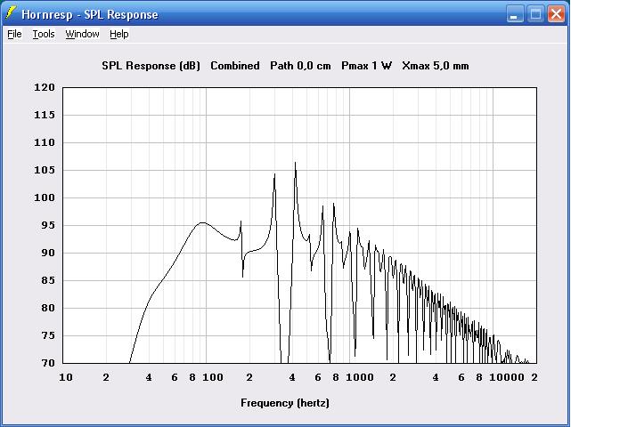Viewport: 628px width, 427px height.
Task: Open the Tools menu
Action: point(44,34)
